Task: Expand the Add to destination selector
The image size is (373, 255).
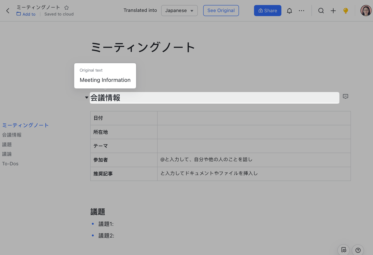Action: point(26,14)
